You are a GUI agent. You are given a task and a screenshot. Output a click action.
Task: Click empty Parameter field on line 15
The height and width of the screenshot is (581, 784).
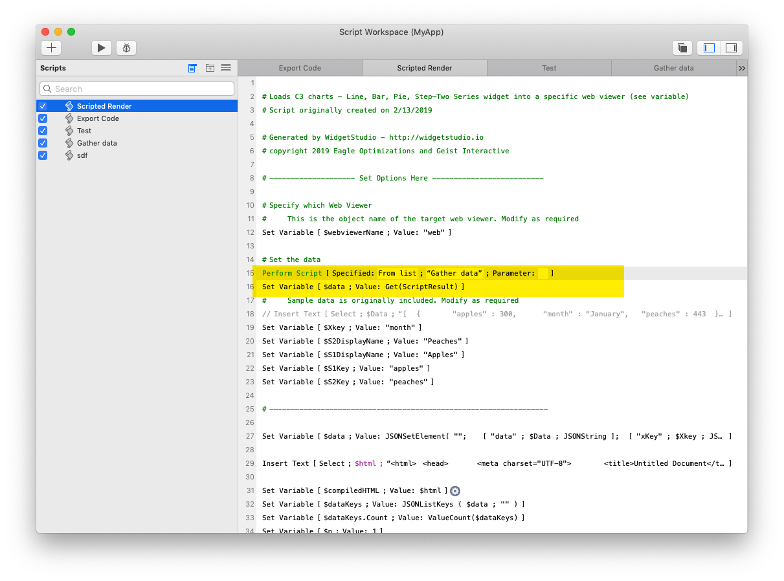tap(543, 273)
